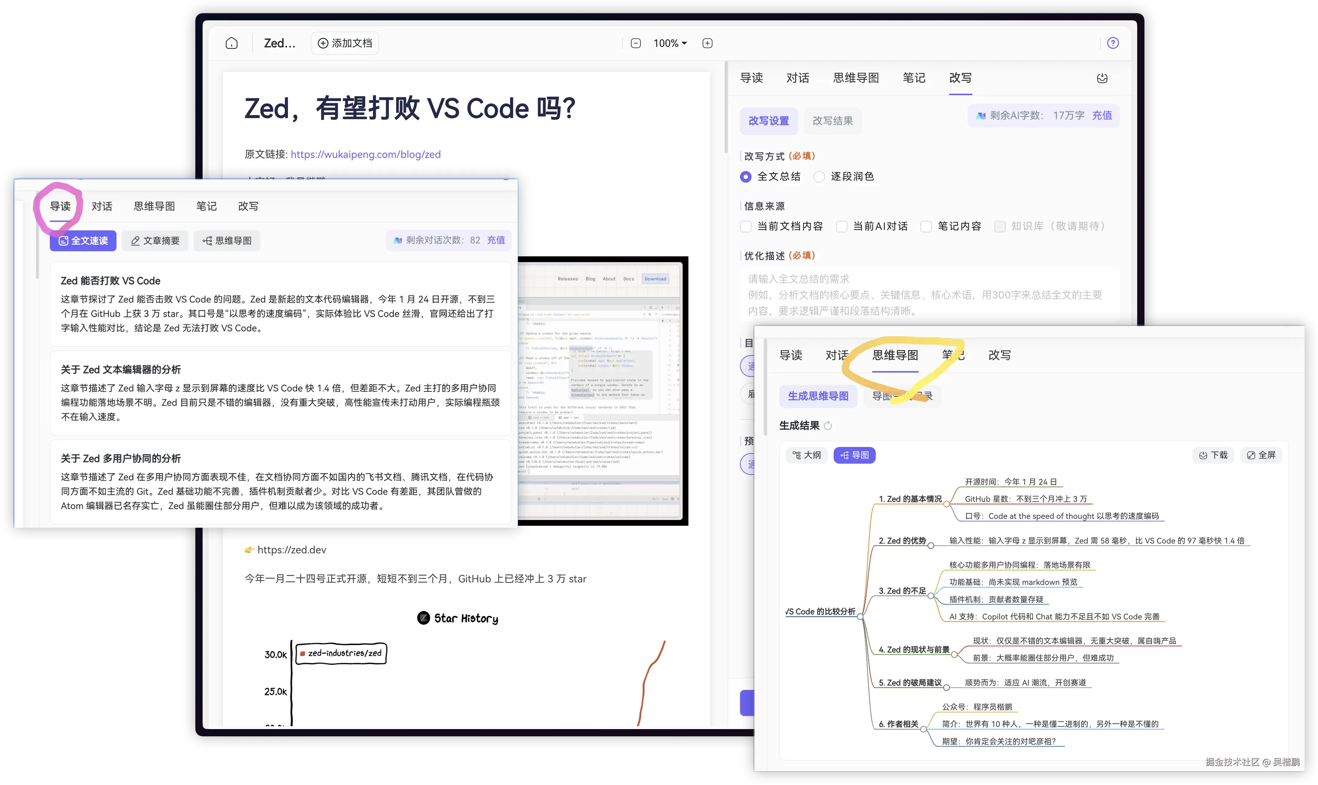Open the 100% zoom level dropdown
This screenshot has width=1318, height=785.
[670, 43]
